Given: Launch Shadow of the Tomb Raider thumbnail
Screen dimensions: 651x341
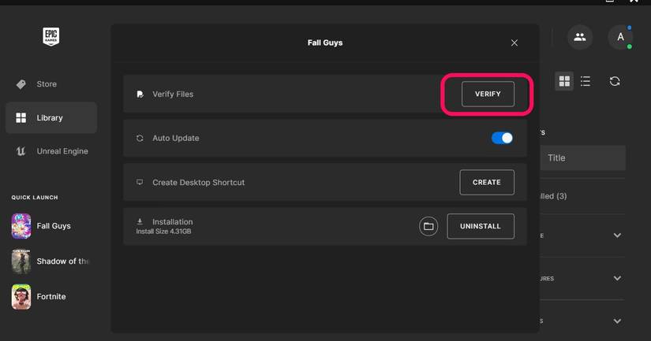Looking at the screenshot, I should tap(21, 261).
